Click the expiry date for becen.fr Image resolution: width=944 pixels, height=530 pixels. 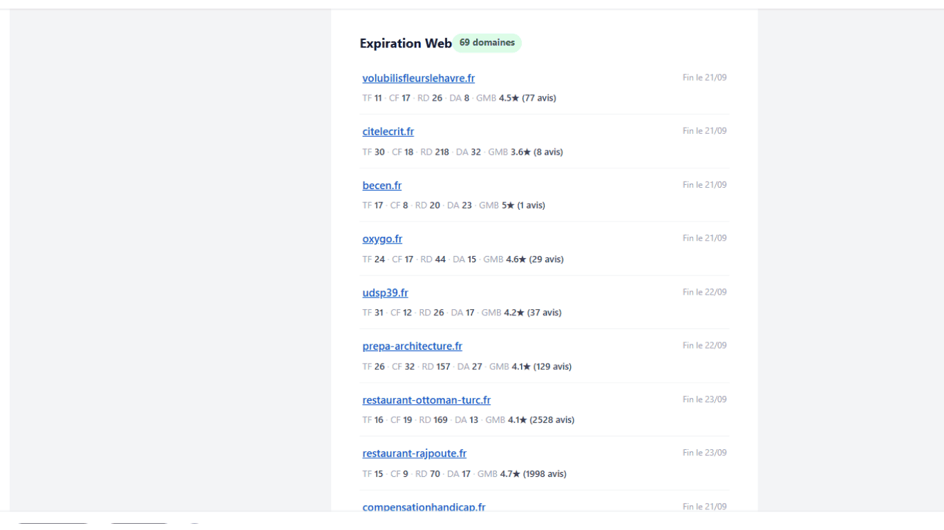(704, 184)
